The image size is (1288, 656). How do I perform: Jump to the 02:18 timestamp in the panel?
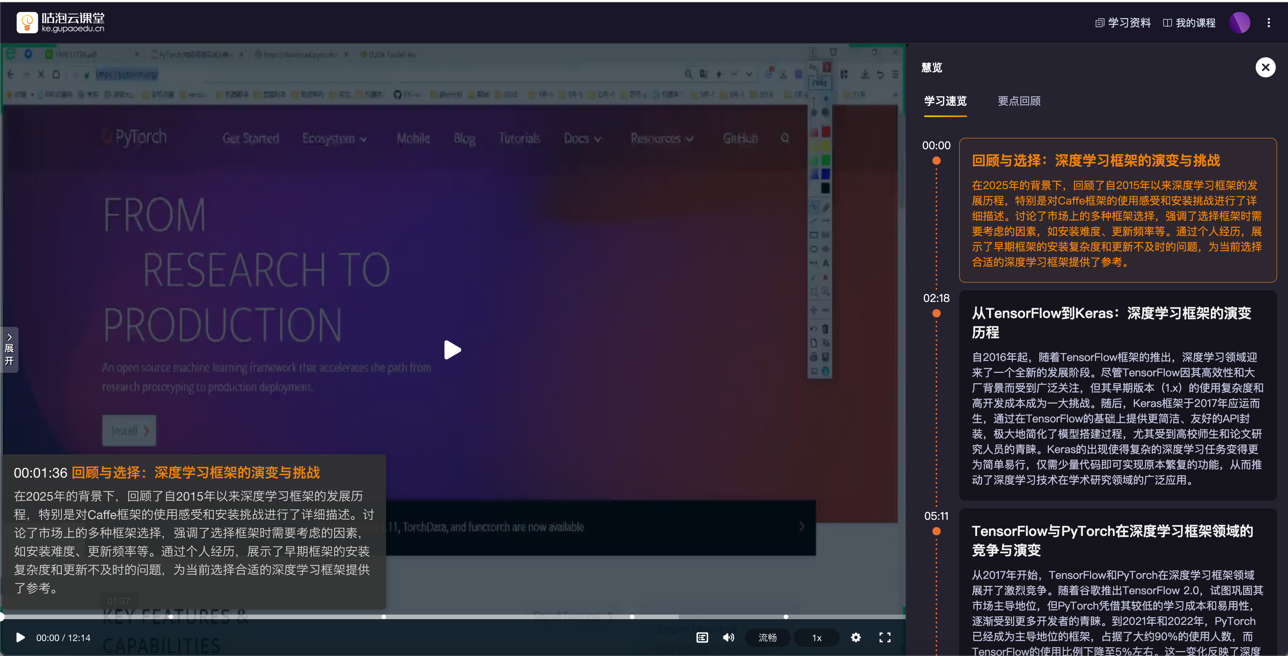point(936,298)
